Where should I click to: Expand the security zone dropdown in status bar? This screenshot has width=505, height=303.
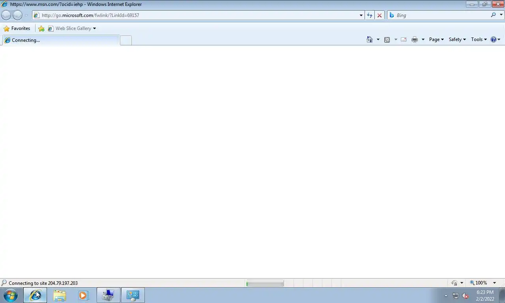462,283
